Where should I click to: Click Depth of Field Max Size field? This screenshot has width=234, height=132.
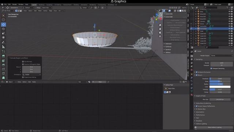coord(220,99)
